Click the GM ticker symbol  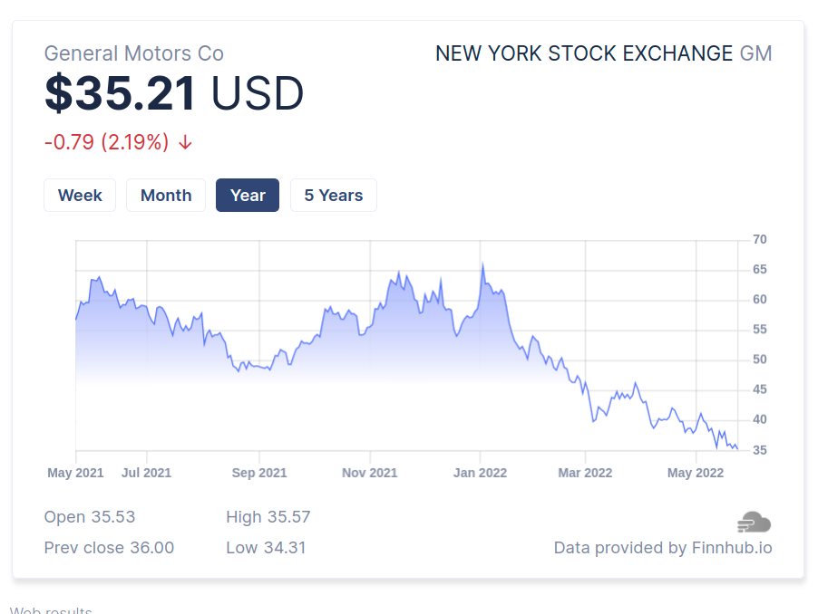[756, 53]
